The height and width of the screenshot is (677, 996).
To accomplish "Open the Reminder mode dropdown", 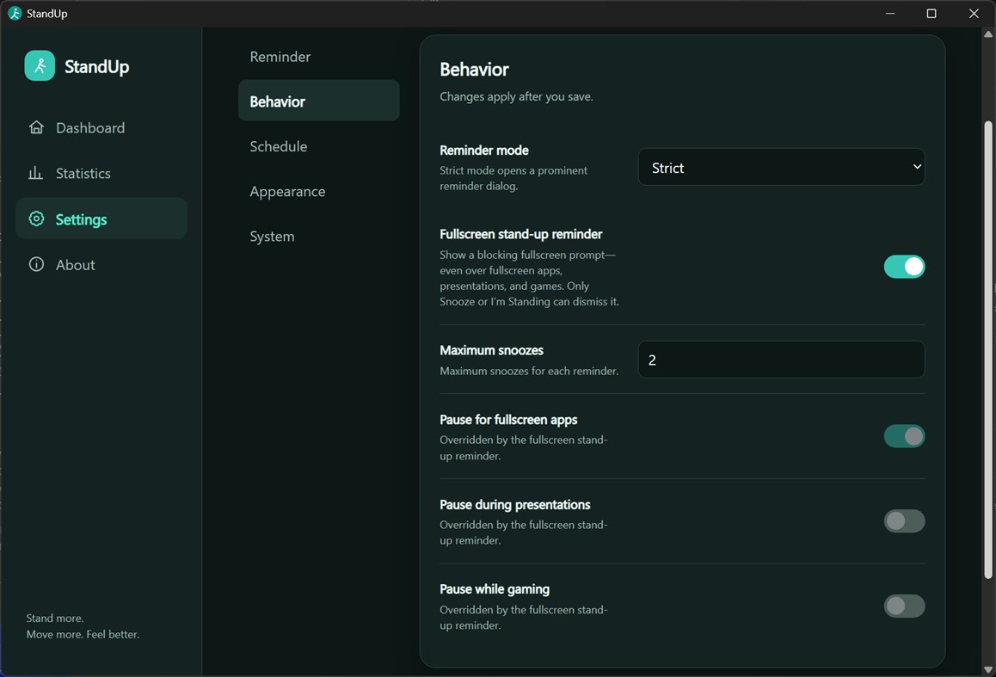I will [x=781, y=167].
